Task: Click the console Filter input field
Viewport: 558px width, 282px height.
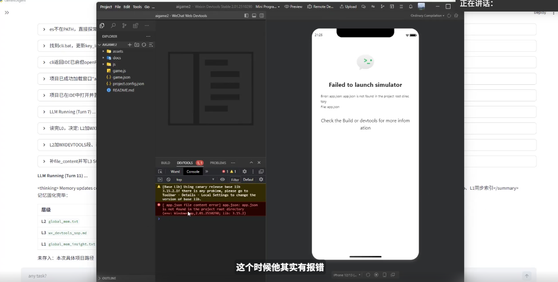Action: pos(235,180)
